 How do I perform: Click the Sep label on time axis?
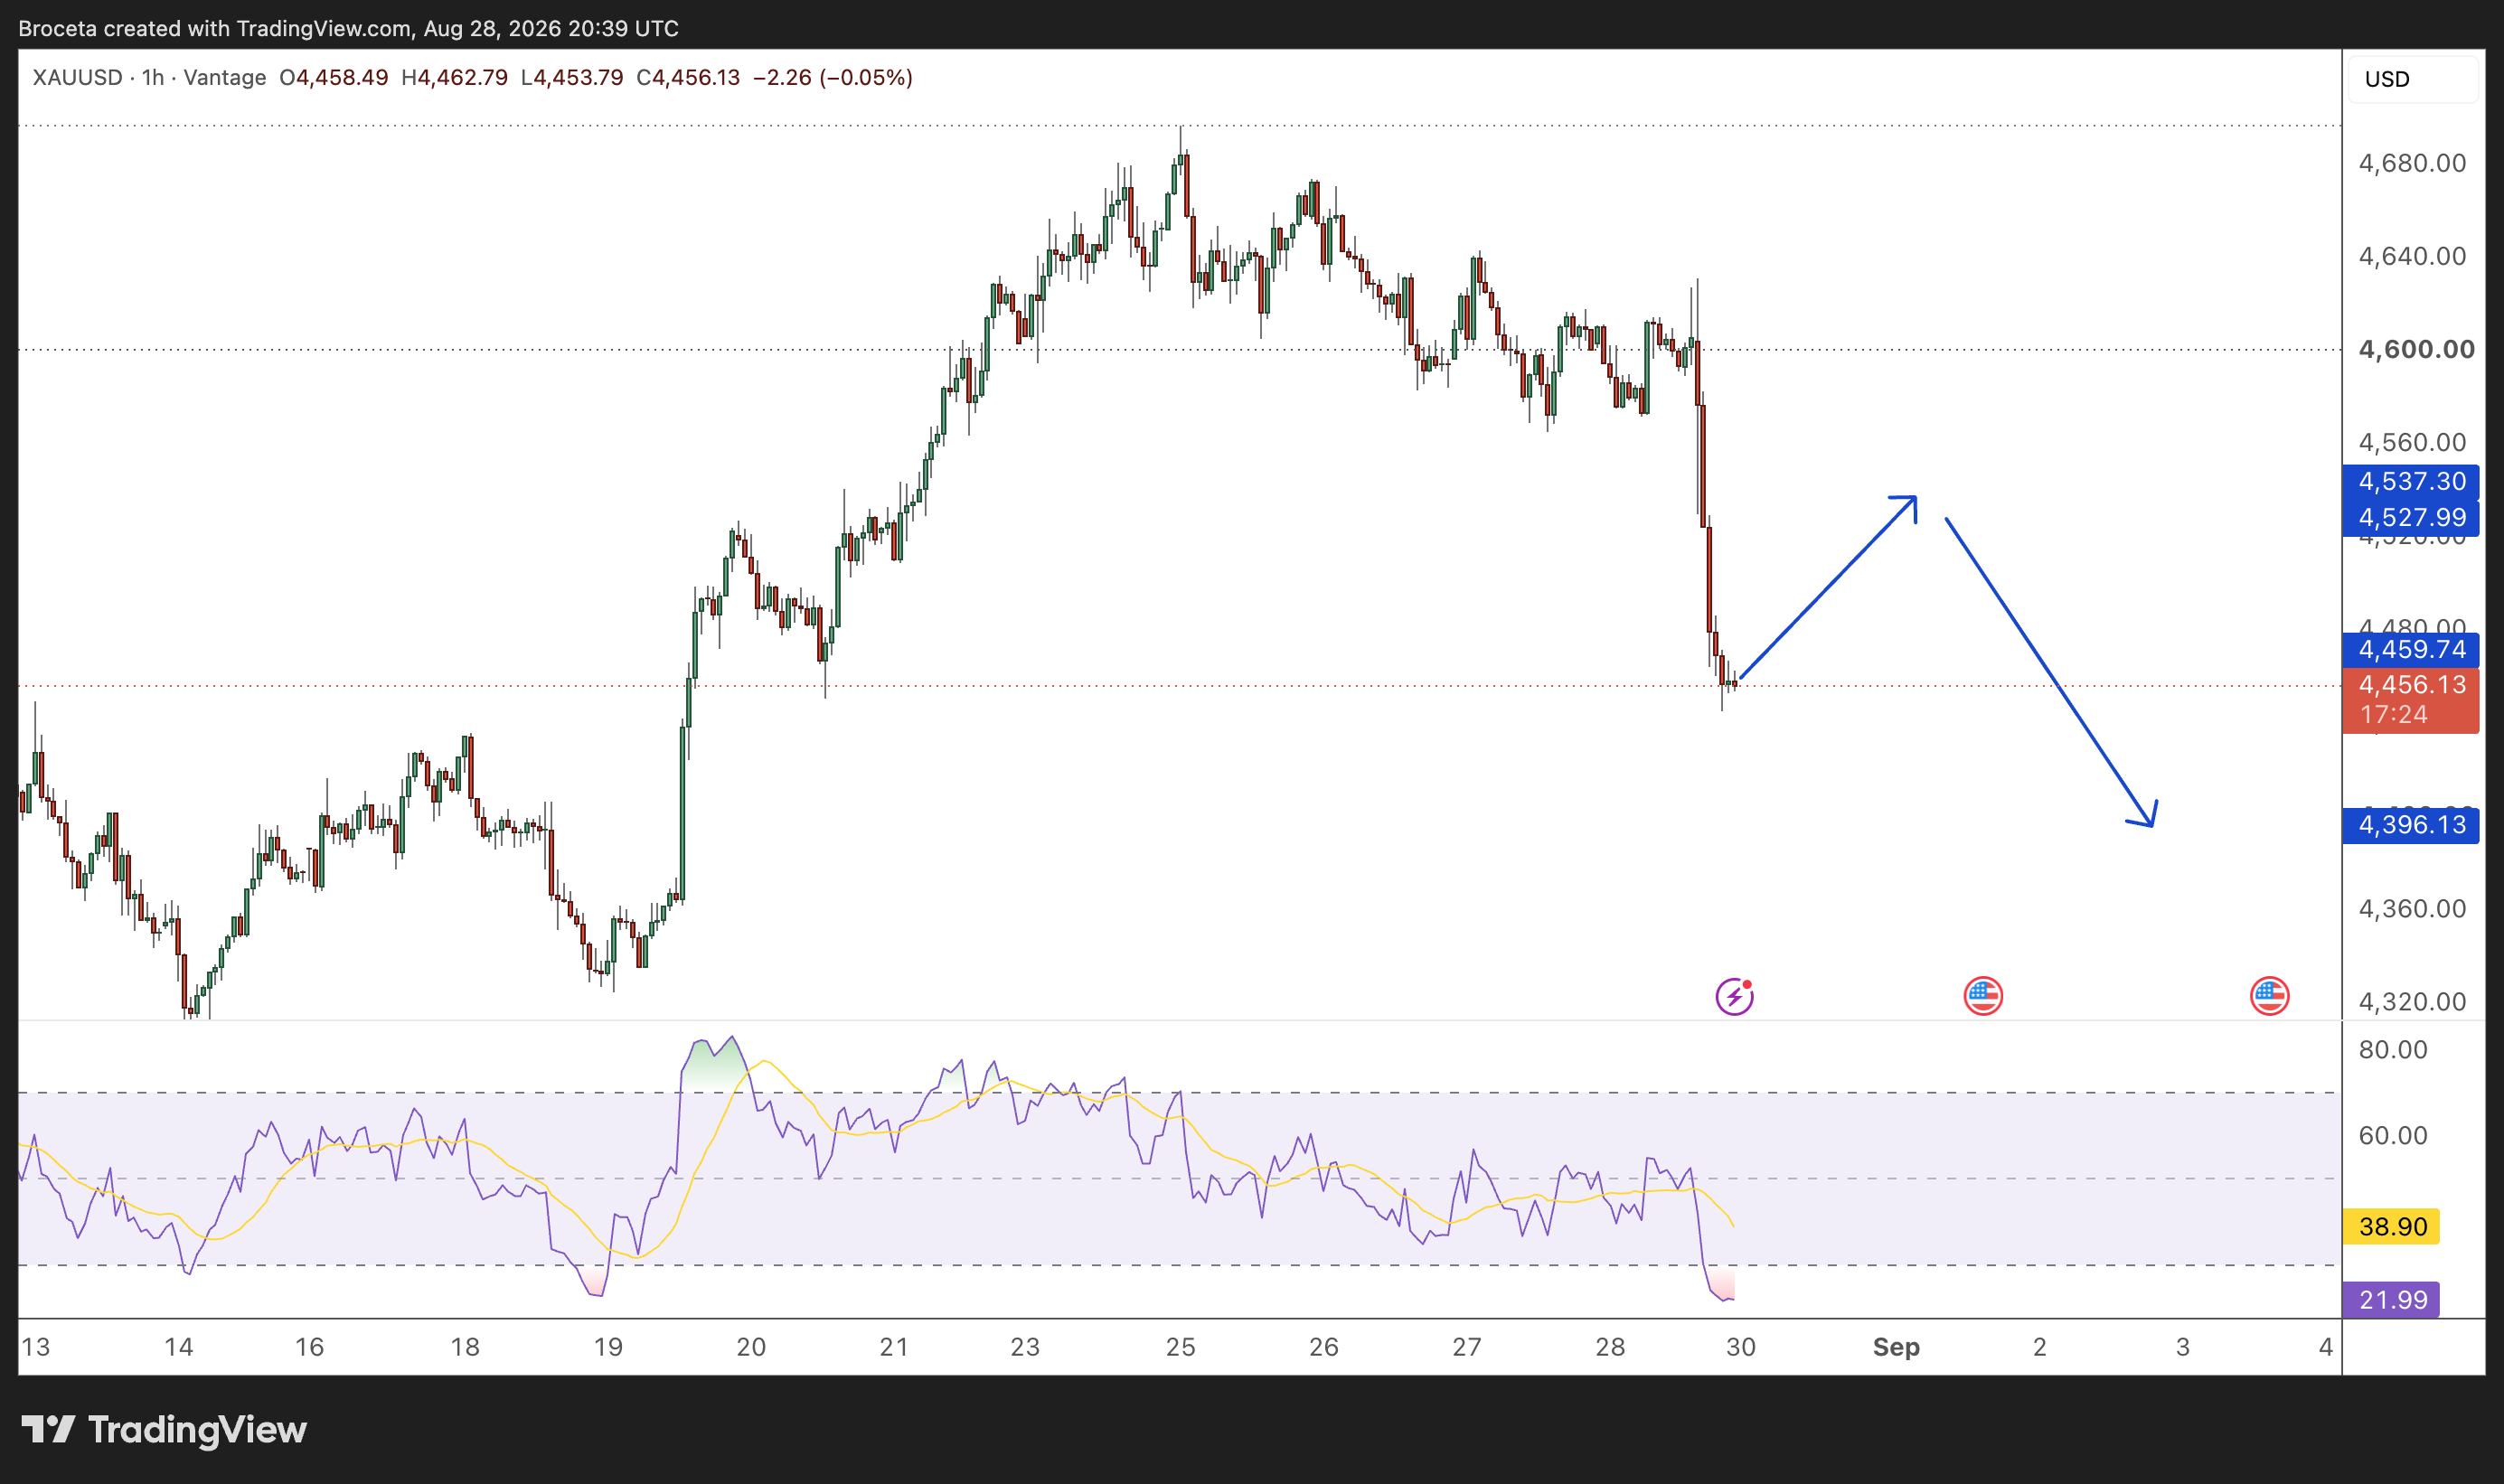click(1896, 1347)
